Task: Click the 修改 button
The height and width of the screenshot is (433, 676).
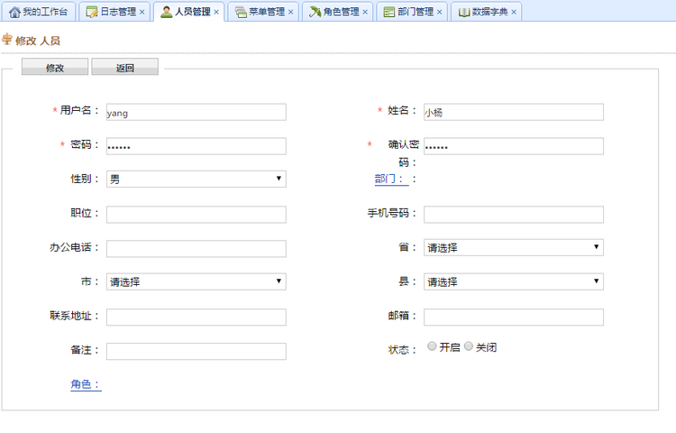Action: pos(55,67)
